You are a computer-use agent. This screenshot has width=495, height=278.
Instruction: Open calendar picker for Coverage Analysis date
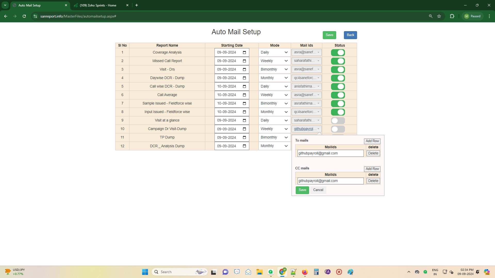(244, 53)
